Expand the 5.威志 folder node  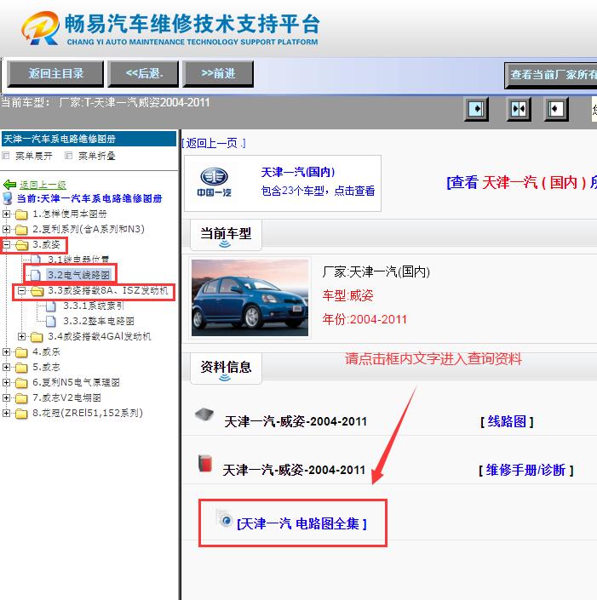coord(6,367)
